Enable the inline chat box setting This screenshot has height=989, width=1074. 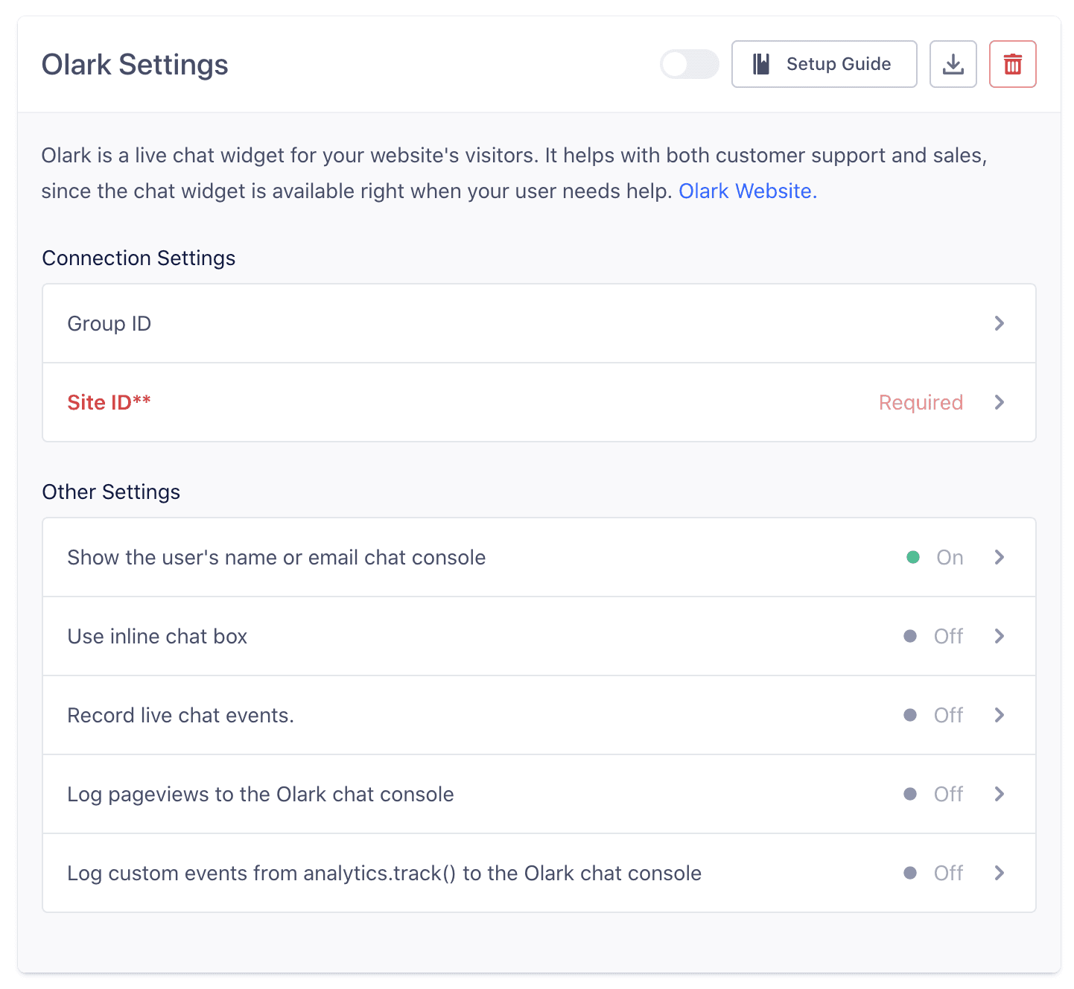coord(999,636)
